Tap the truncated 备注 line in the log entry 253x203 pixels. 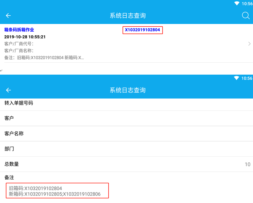click(44, 57)
